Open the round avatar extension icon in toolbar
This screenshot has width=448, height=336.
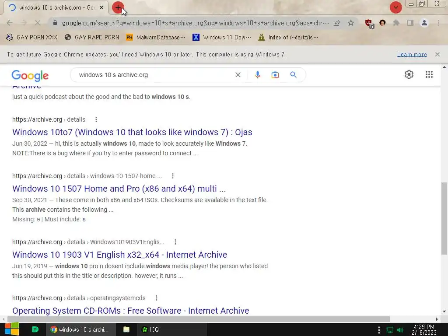pos(382,23)
